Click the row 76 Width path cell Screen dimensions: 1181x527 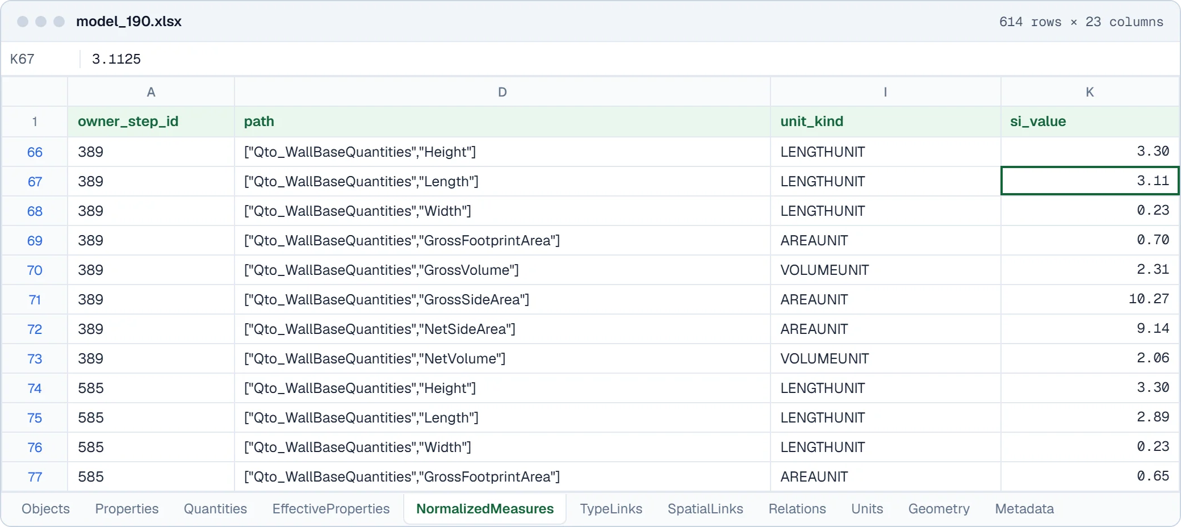point(502,447)
